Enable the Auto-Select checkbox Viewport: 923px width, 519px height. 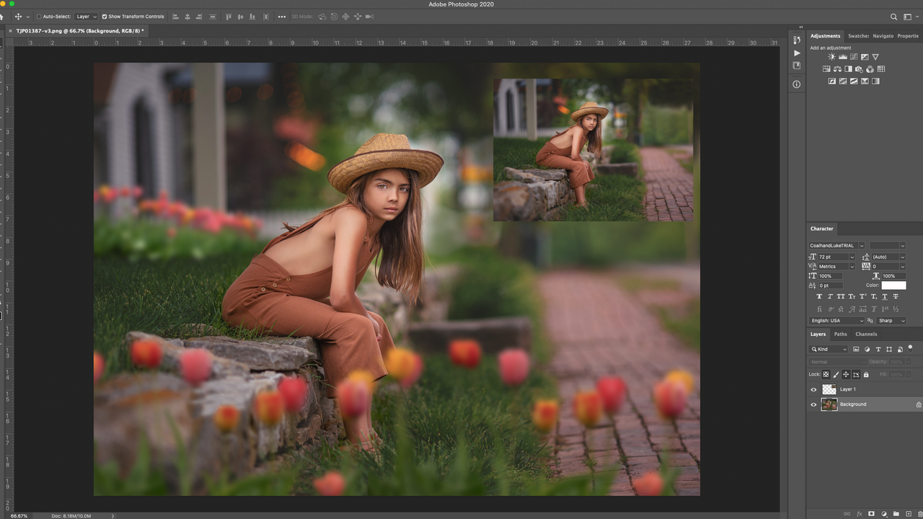(x=38, y=17)
